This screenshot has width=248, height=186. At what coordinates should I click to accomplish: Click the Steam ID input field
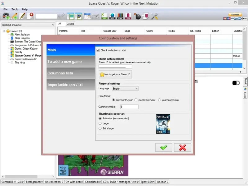115,67
